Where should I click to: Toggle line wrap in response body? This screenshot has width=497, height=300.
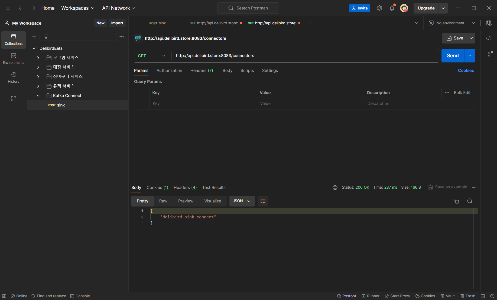pyautogui.click(x=263, y=201)
